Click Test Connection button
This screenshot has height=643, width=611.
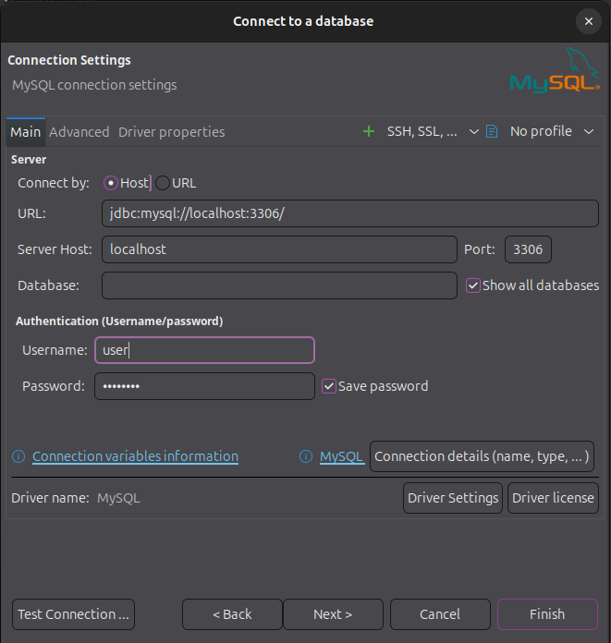pyautogui.click(x=73, y=614)
